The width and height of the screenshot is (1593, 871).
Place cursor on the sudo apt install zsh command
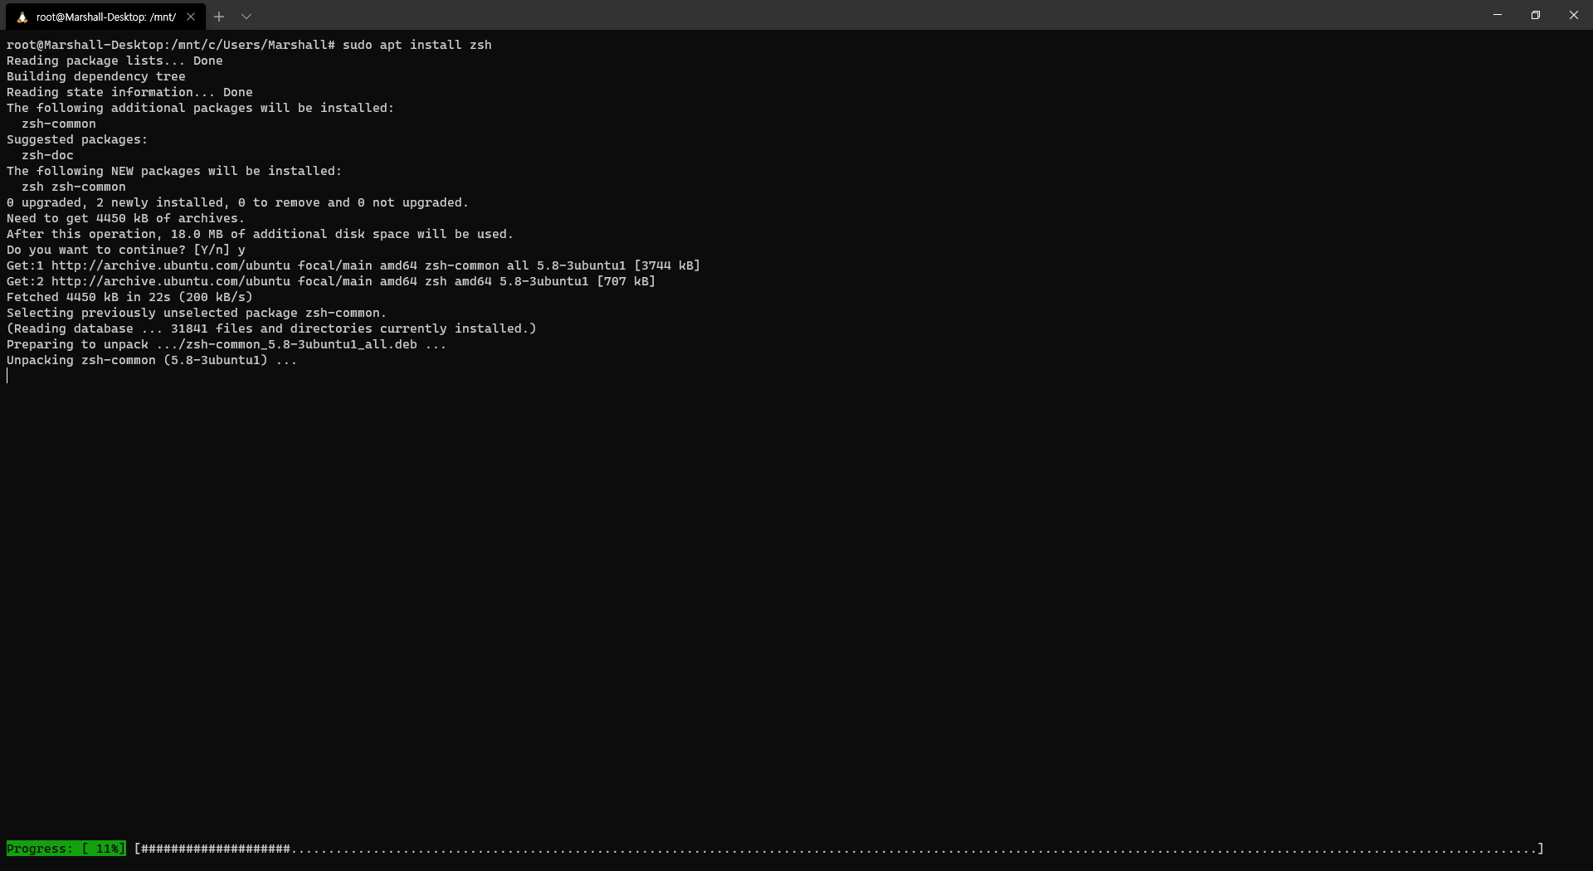(415, 45)
